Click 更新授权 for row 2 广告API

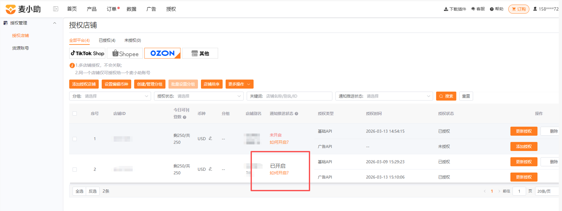tap(524, 177)
